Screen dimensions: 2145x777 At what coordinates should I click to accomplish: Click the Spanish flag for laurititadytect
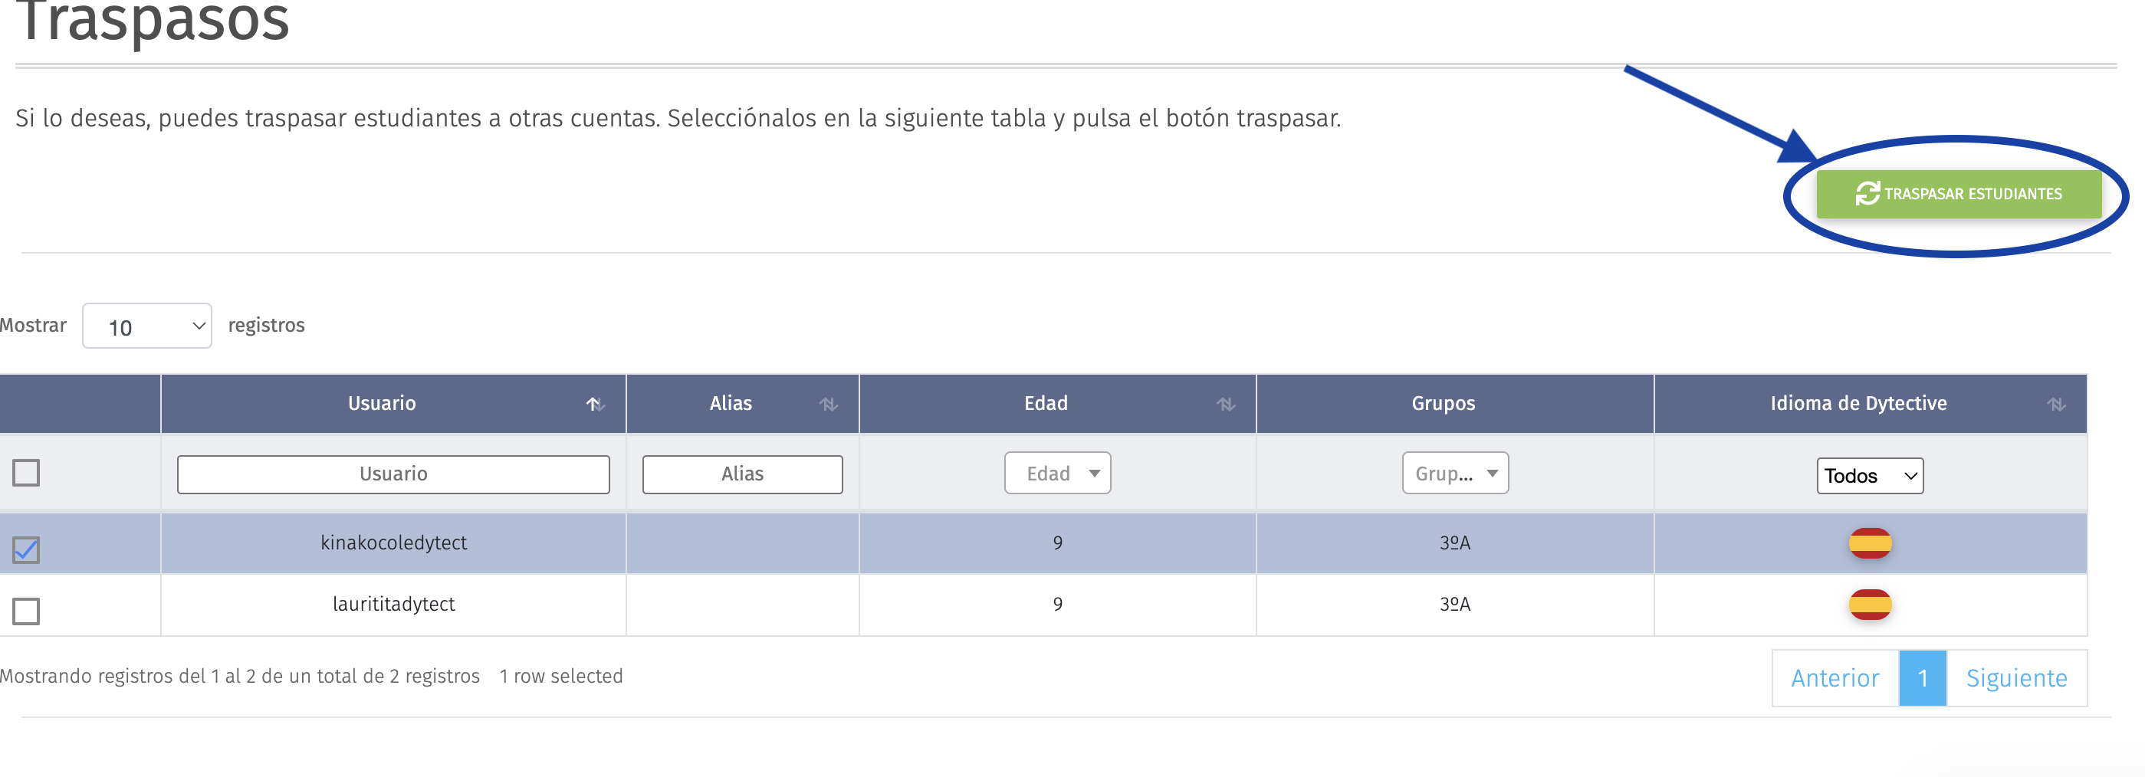coord(1871,605)
